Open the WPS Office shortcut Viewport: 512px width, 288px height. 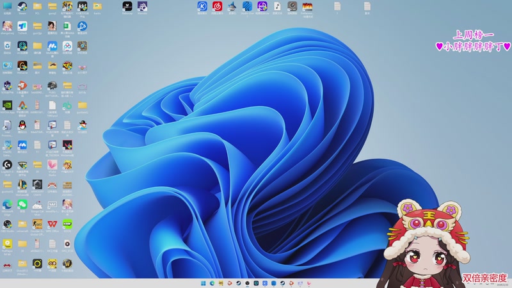tap(52, 225)
